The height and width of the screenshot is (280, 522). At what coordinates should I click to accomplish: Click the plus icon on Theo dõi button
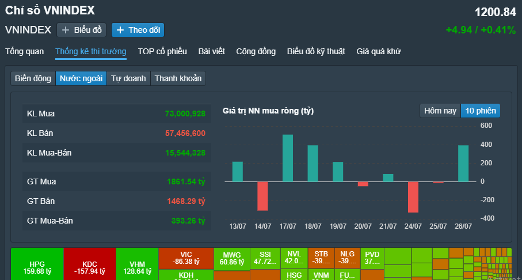120,30
